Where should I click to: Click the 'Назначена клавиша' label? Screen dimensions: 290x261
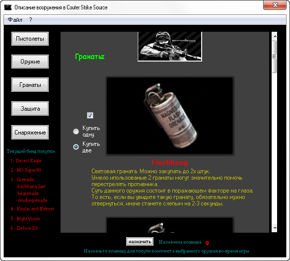[x=180, y=242]
